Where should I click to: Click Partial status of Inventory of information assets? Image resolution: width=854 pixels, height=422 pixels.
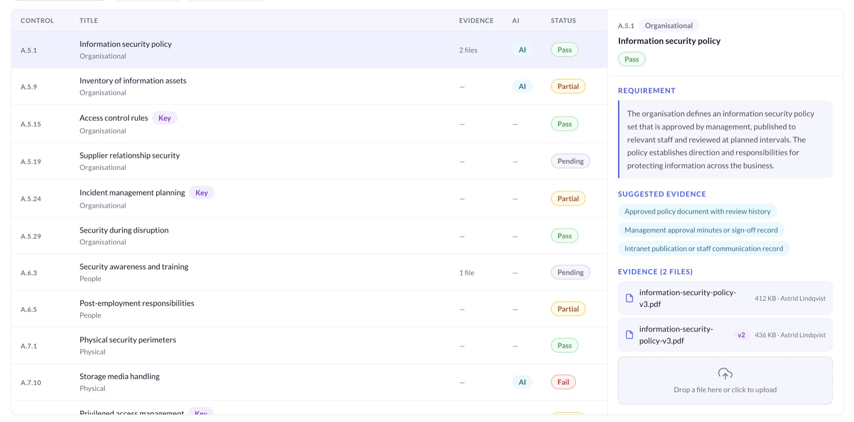(568, 86)
